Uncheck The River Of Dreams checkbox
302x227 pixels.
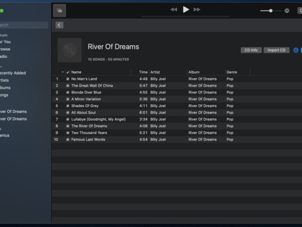click(67, 126)
